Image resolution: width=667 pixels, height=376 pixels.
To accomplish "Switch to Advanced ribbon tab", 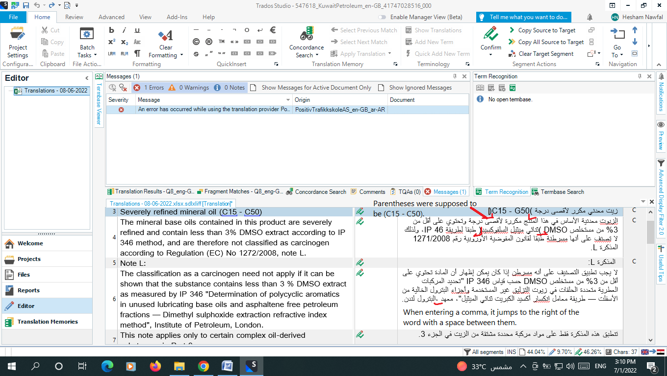I will point(111,17).
